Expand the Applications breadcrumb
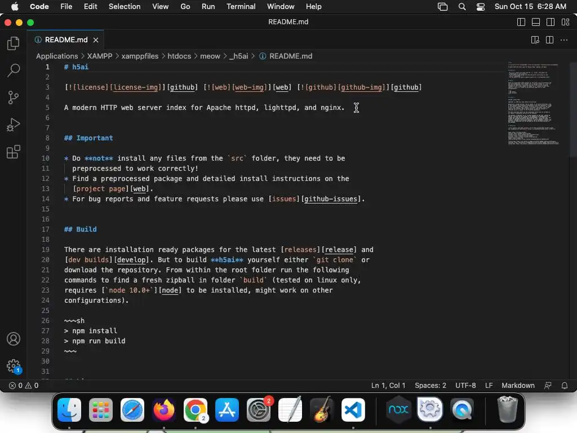The height and width of the screenshot is (433, 577). coord(57,56)
